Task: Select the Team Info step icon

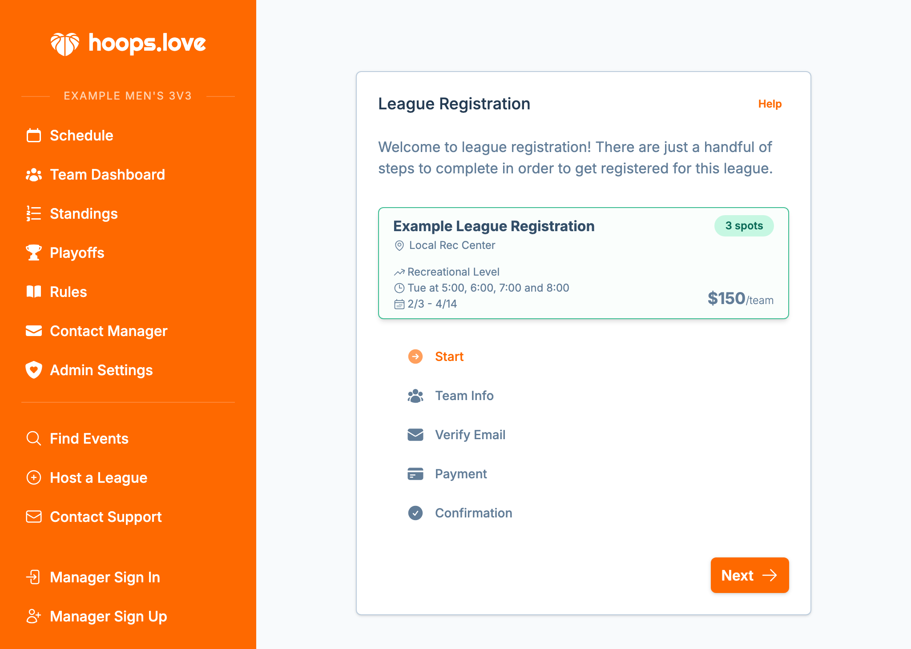Action: click(x=415, y=395)
